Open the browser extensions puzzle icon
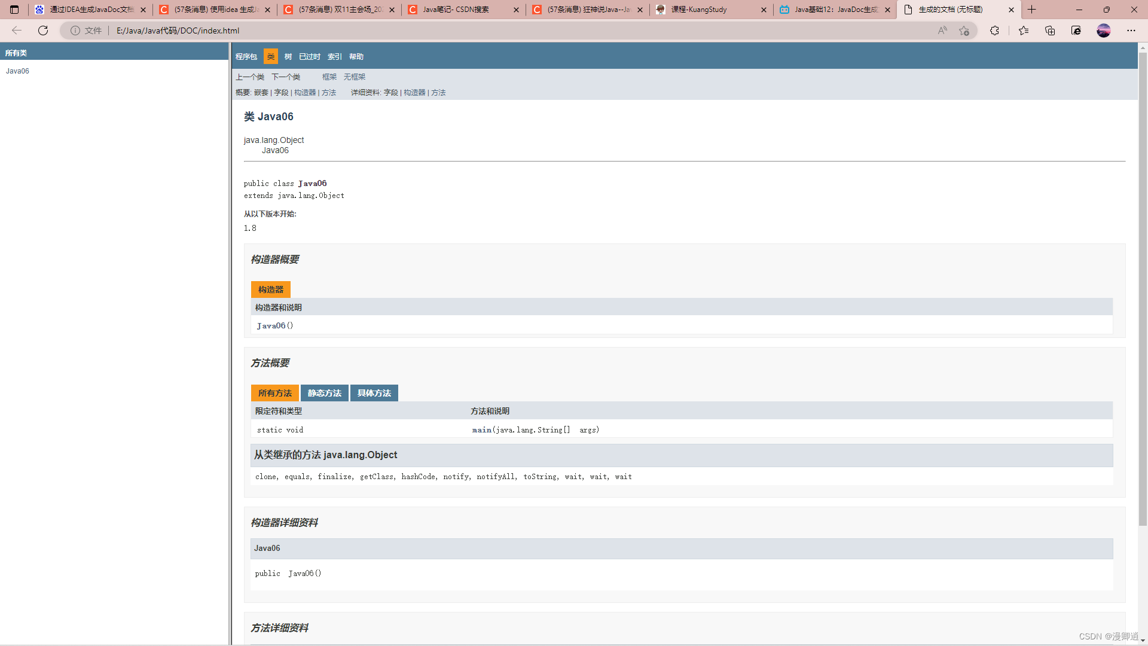The image size is (1148, 646). [994, 31]
